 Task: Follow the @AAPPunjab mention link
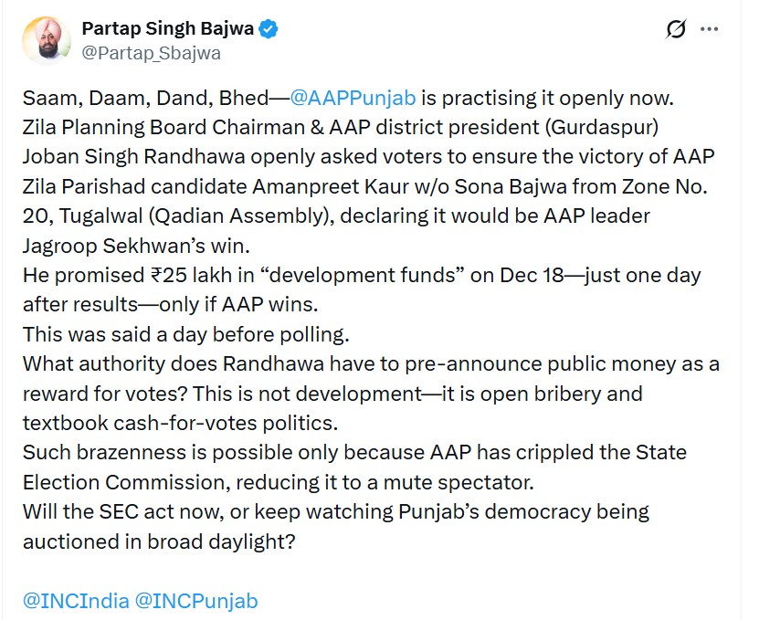(353, 98)
